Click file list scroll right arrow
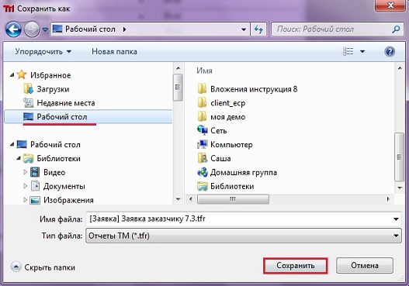409x286 pixels. (388, 199)
